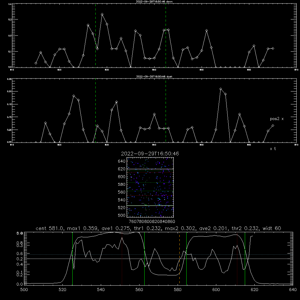Click the bottom plot x-axis label 600
The width and height of the screenshot is (300, 300).
(216, 290)
